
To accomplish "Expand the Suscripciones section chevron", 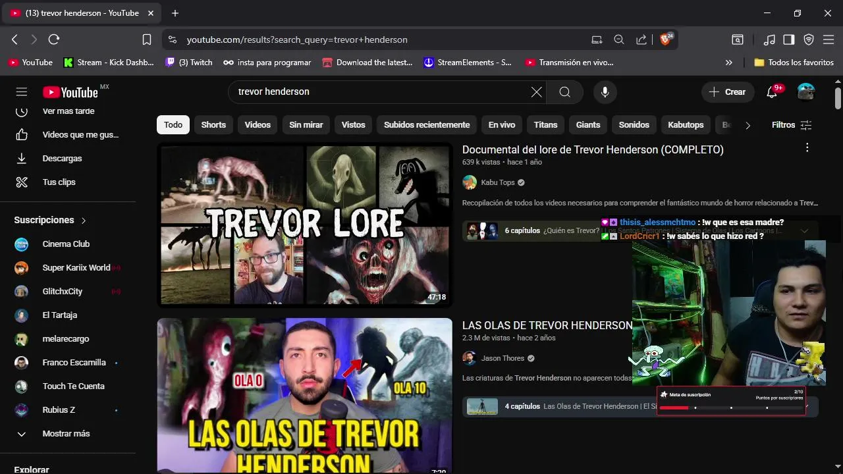I will click(84, 221).
